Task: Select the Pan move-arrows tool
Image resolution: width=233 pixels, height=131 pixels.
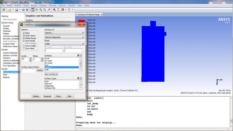Action: 37,10
